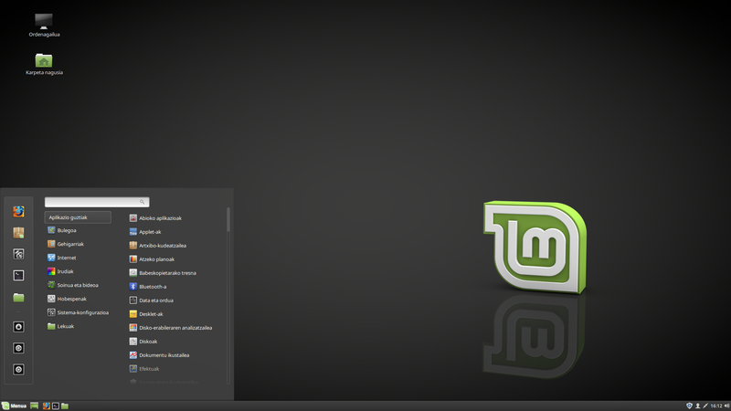Open the update manager shield tray icon

point(689,406)
